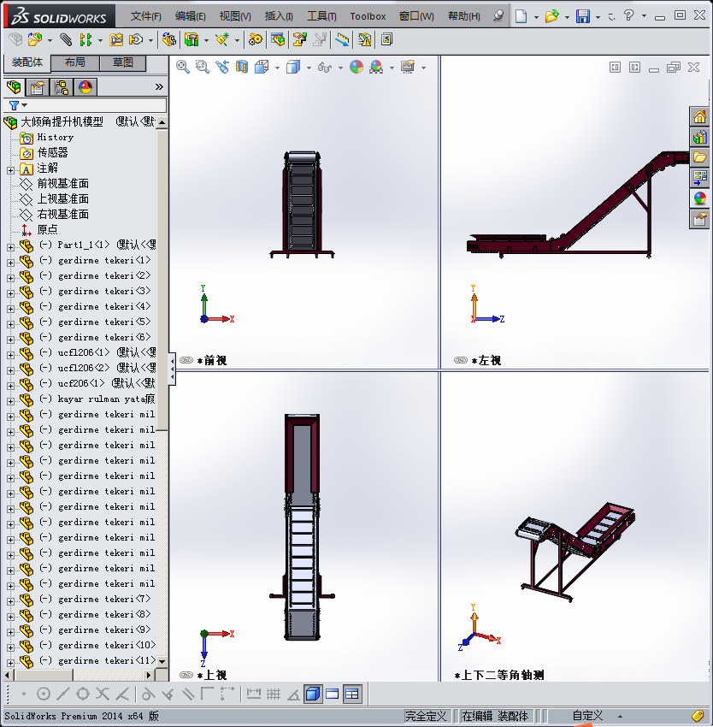Click the Previous View icon
This screenshot has height=727, width=713.
(x=222, y=68)
